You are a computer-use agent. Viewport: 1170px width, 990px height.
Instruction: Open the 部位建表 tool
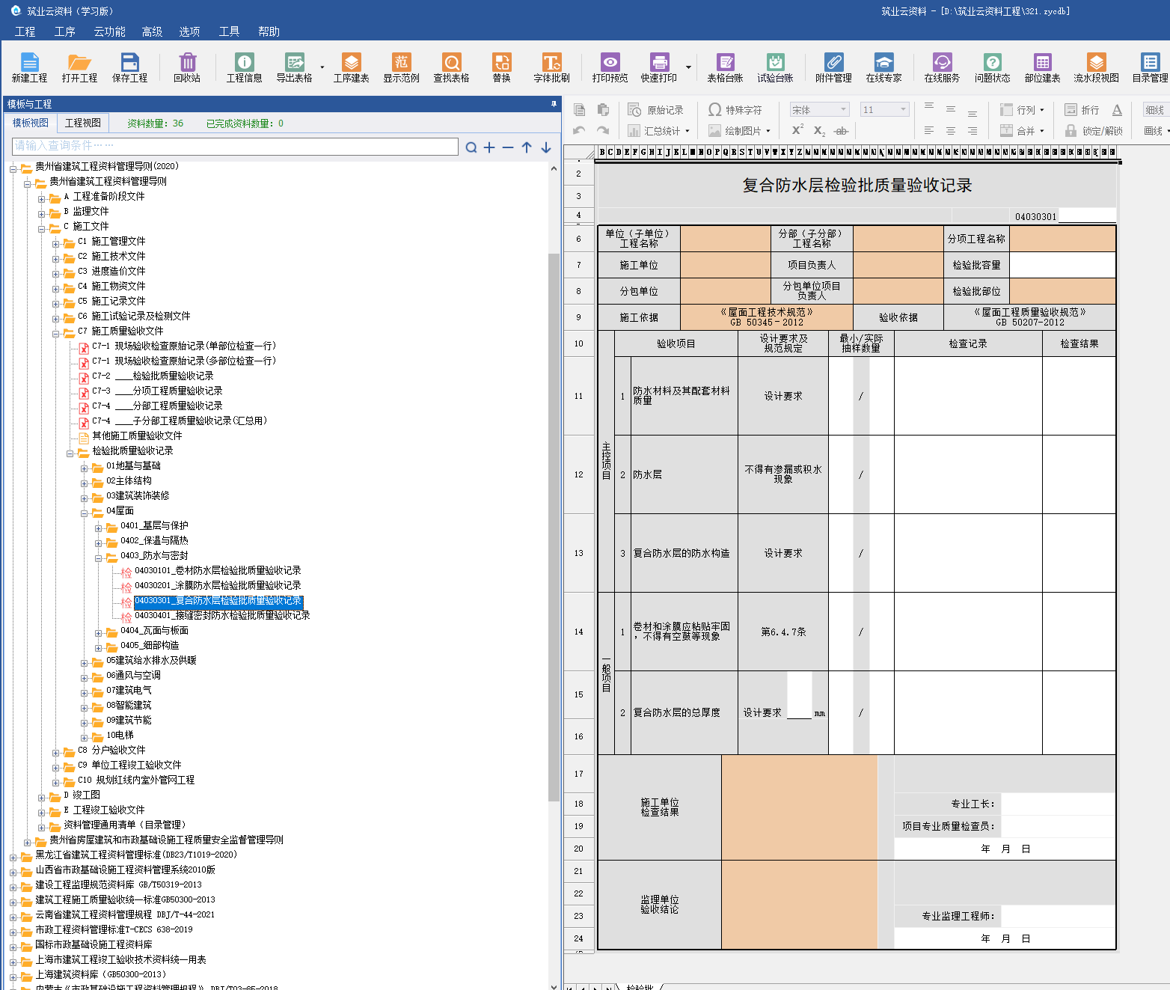[1042, 67]
